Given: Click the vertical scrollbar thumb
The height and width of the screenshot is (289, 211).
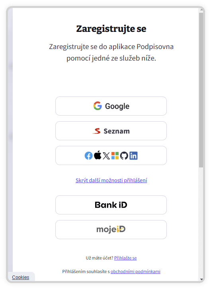Looking at the screenshot, I should coord(201,90).
